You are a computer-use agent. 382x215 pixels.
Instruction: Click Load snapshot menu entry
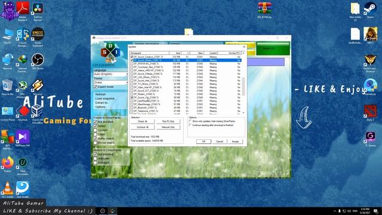105,99
